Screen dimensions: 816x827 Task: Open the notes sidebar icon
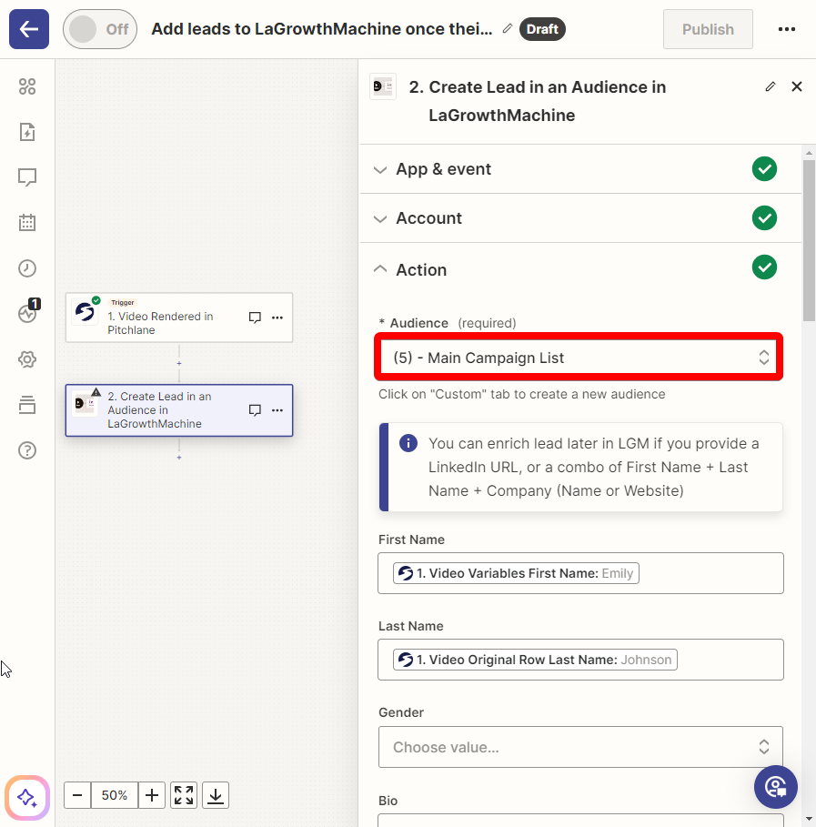tap(27, 177)
